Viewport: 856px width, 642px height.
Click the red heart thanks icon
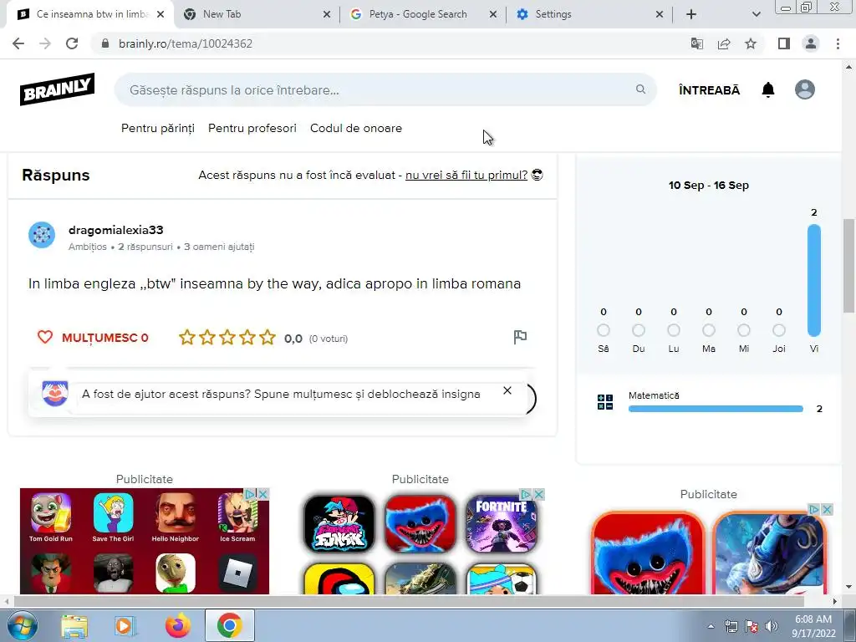pyautogui.click(x=45, y=337)
